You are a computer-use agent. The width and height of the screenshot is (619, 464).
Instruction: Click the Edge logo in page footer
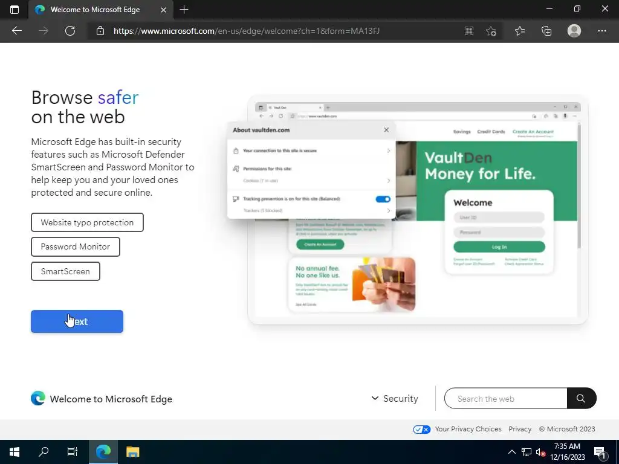pos(38,399)
